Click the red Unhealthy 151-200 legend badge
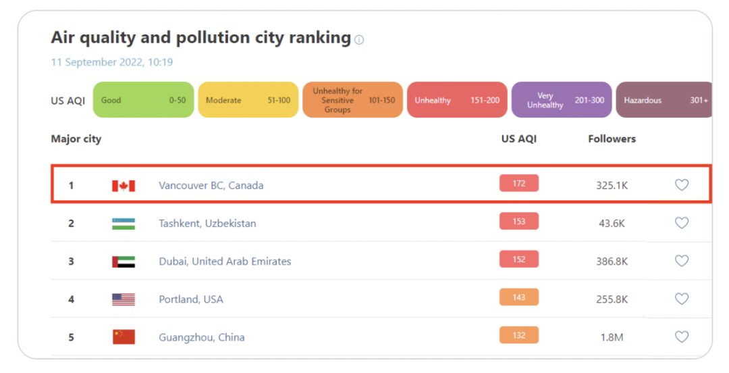729x373 pixels. click(x=457, y=100)
